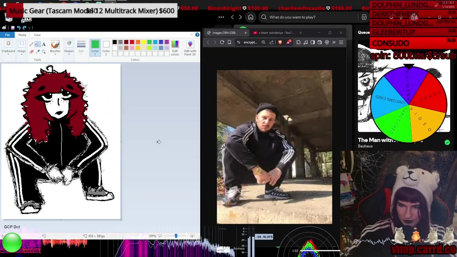Image resolution: width=457 pixels, height=257 pixels.
Task: Click the Save icon in Paint quick access toolbar
Action: click(12, 28)
